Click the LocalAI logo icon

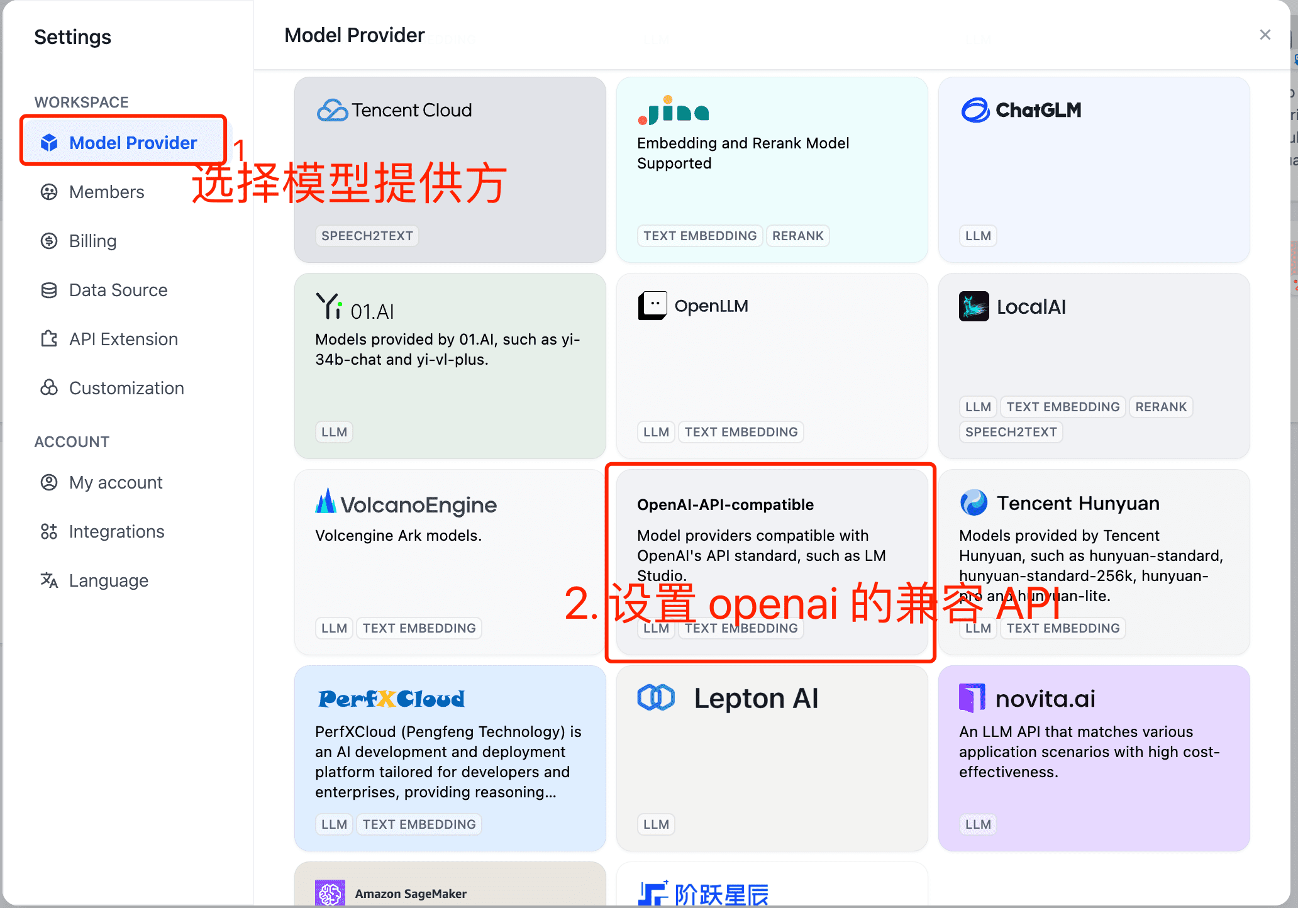(x=974, y=306)
